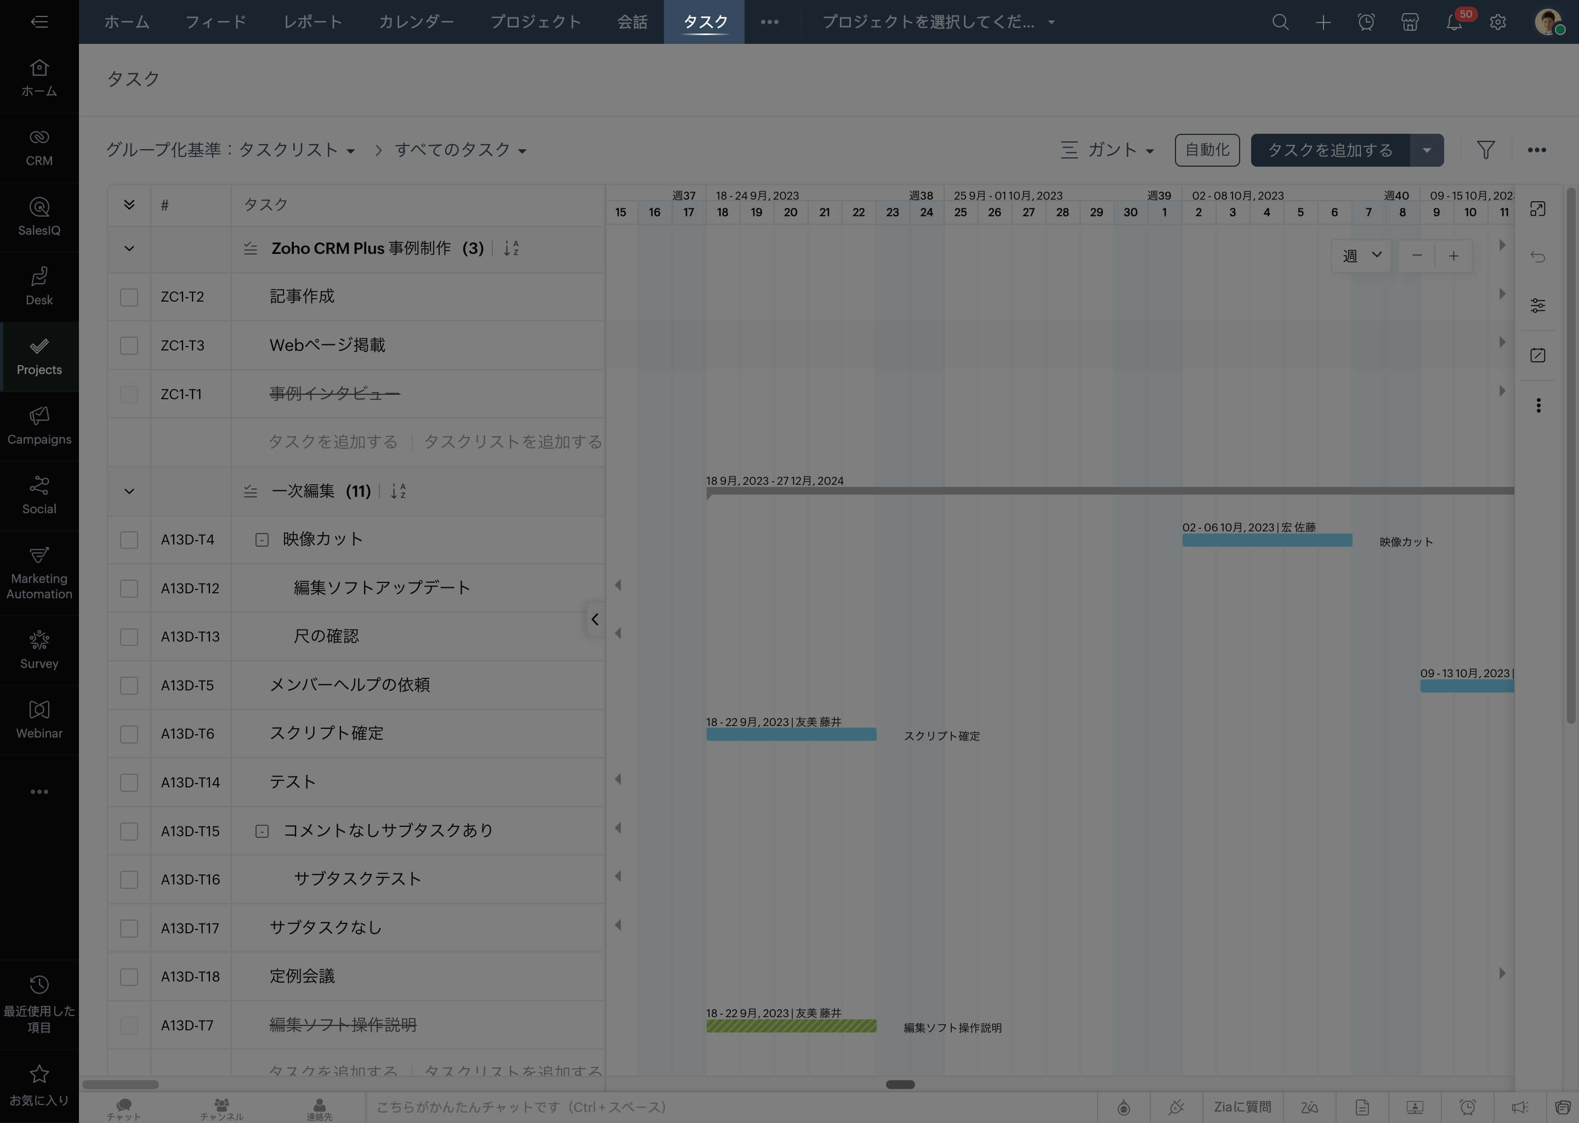Open the レポート menu item
This screenshot has width=1579, height=1123.
coord(312,21)
